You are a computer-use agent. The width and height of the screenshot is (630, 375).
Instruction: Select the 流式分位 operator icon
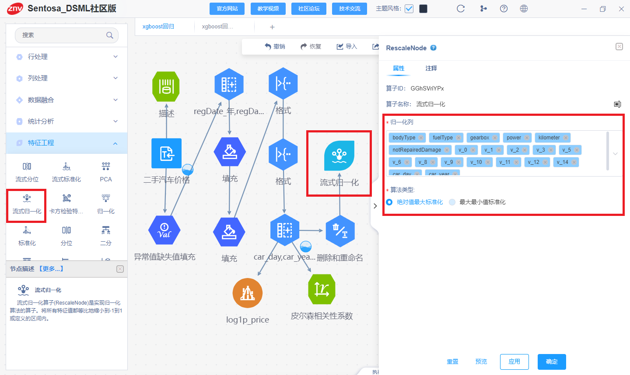27,167
